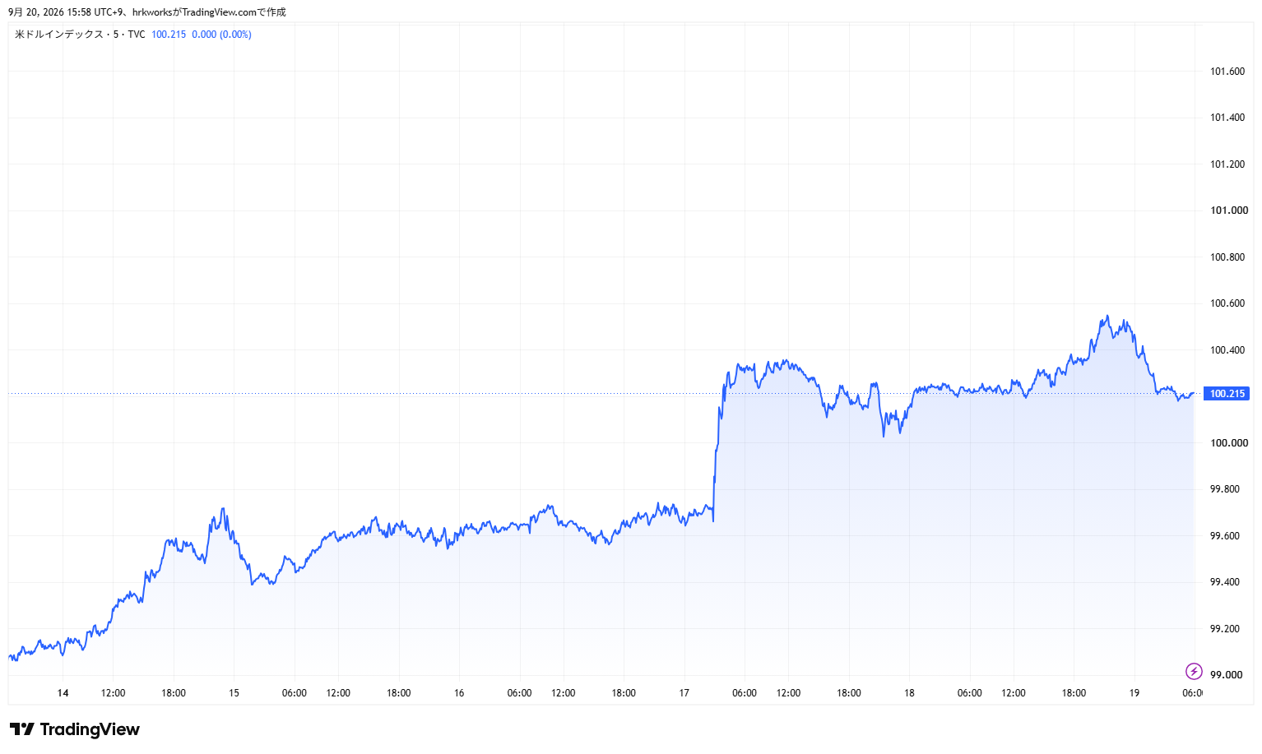Click the TradingView logo at the bottom left
Image resolution: width=1262 pixels, height=754 pixels.
(75, 729)
